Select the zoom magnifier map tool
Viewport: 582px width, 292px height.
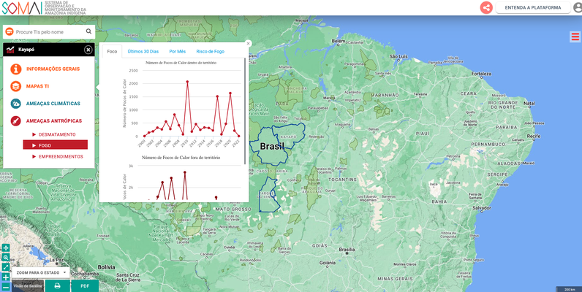(5, 258)
